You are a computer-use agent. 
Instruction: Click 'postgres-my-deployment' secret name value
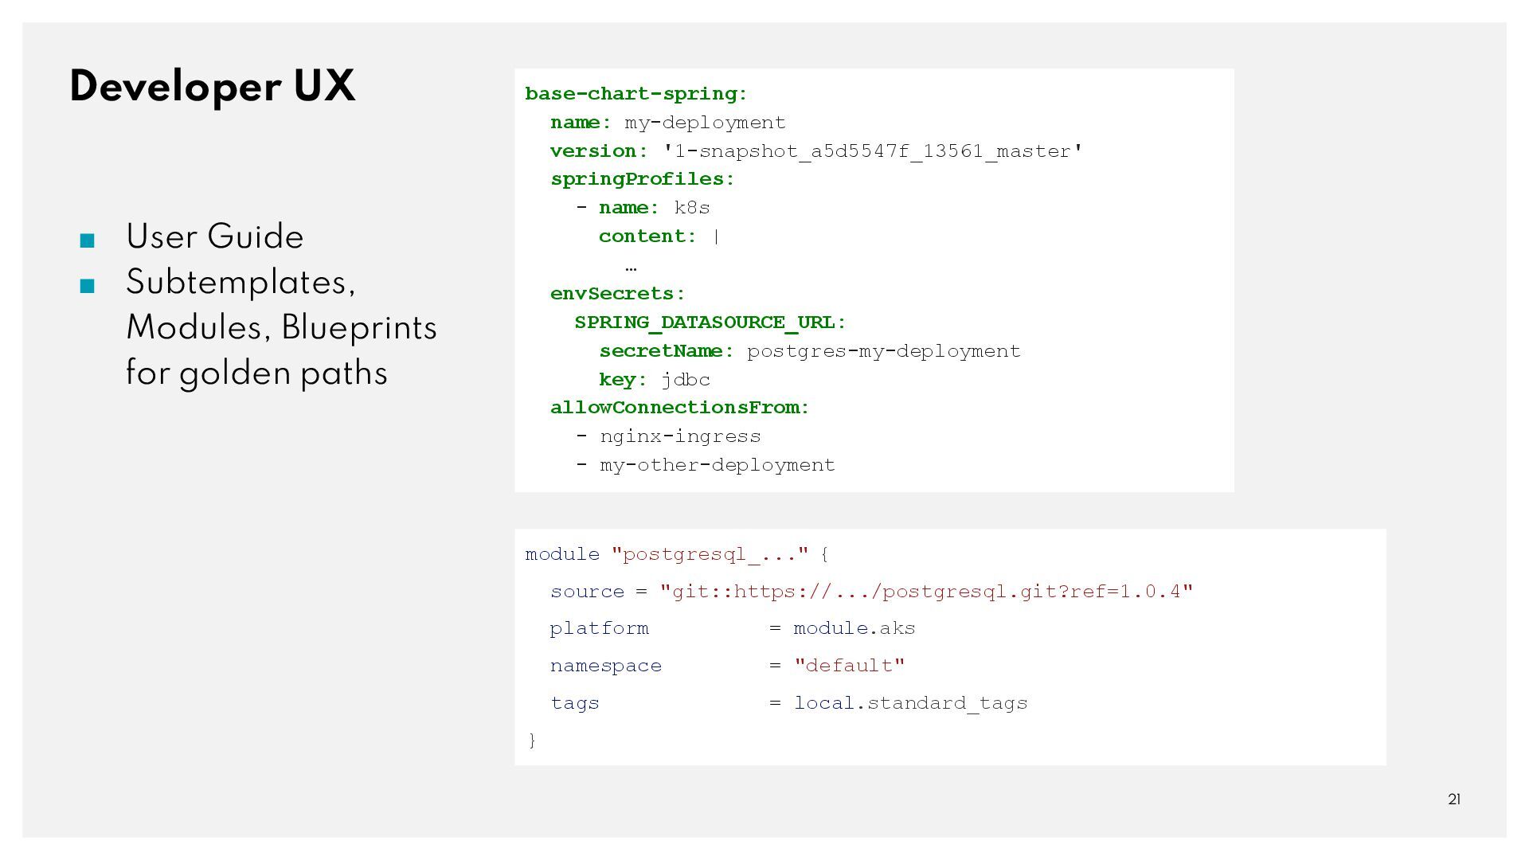click(x=883, y=351)
